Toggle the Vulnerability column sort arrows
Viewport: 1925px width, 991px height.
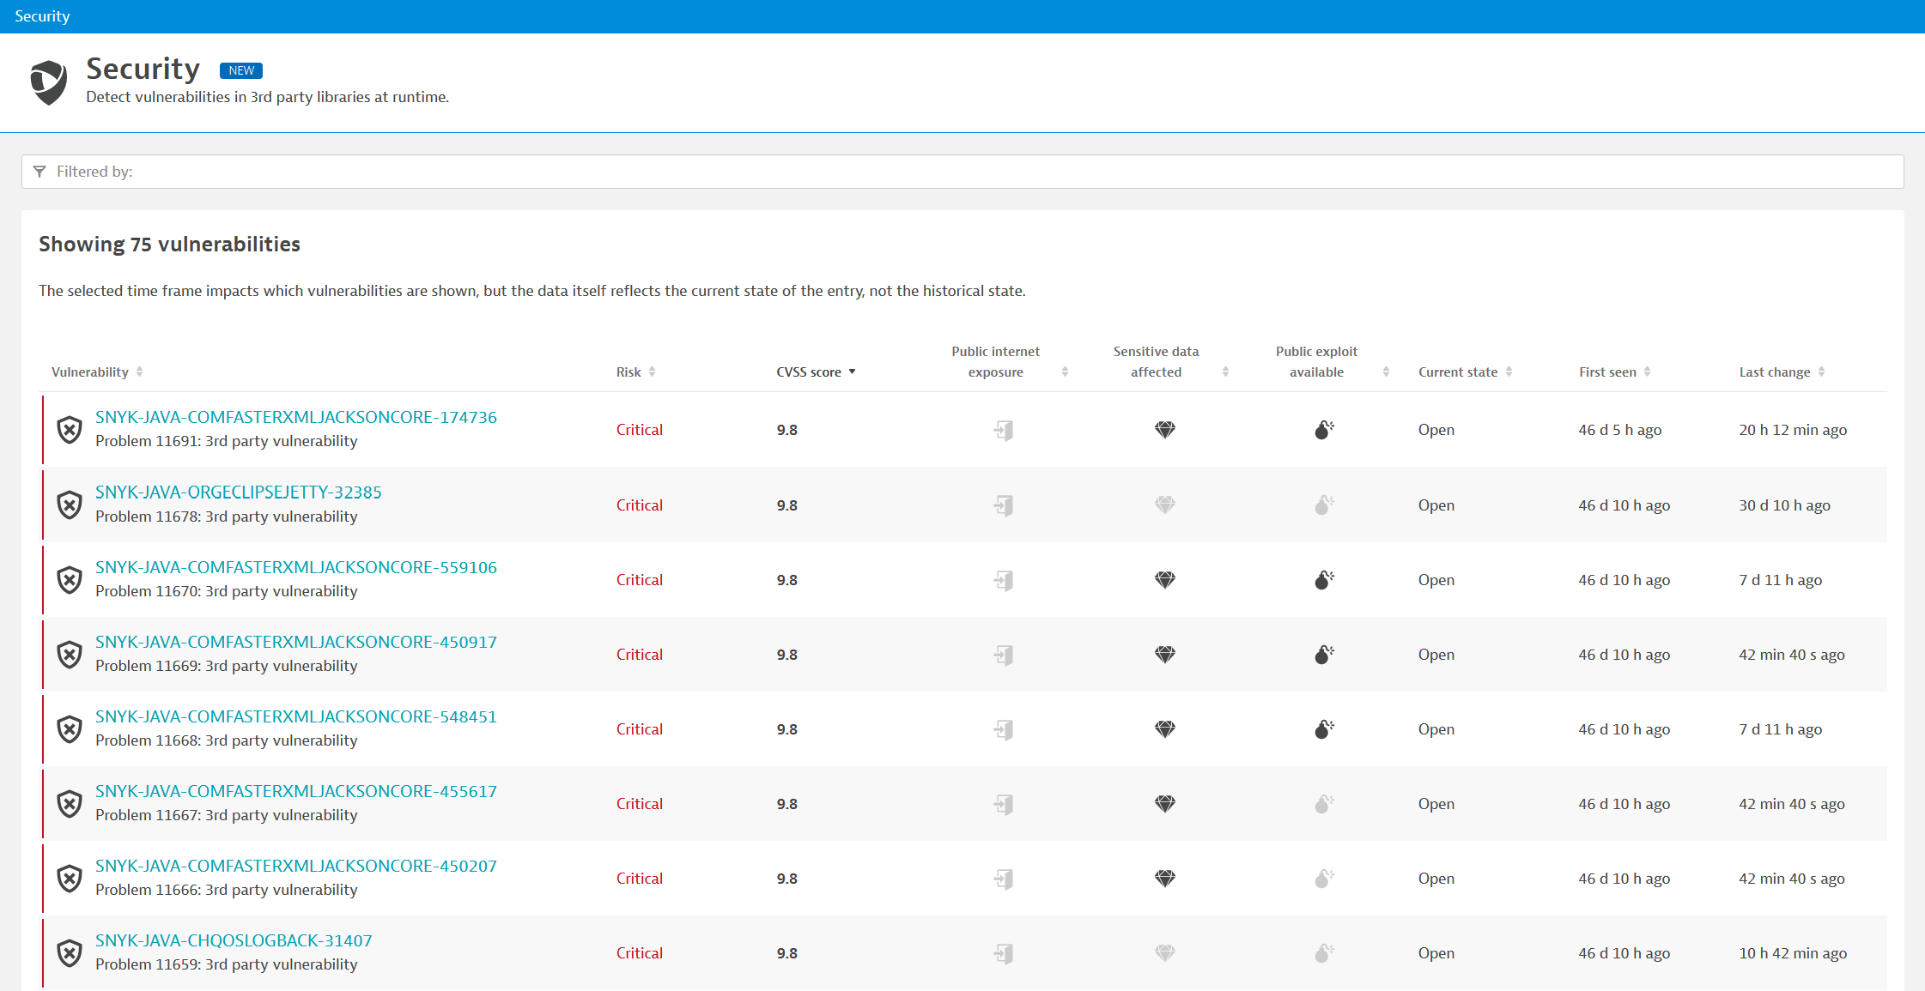click(140, 372)
